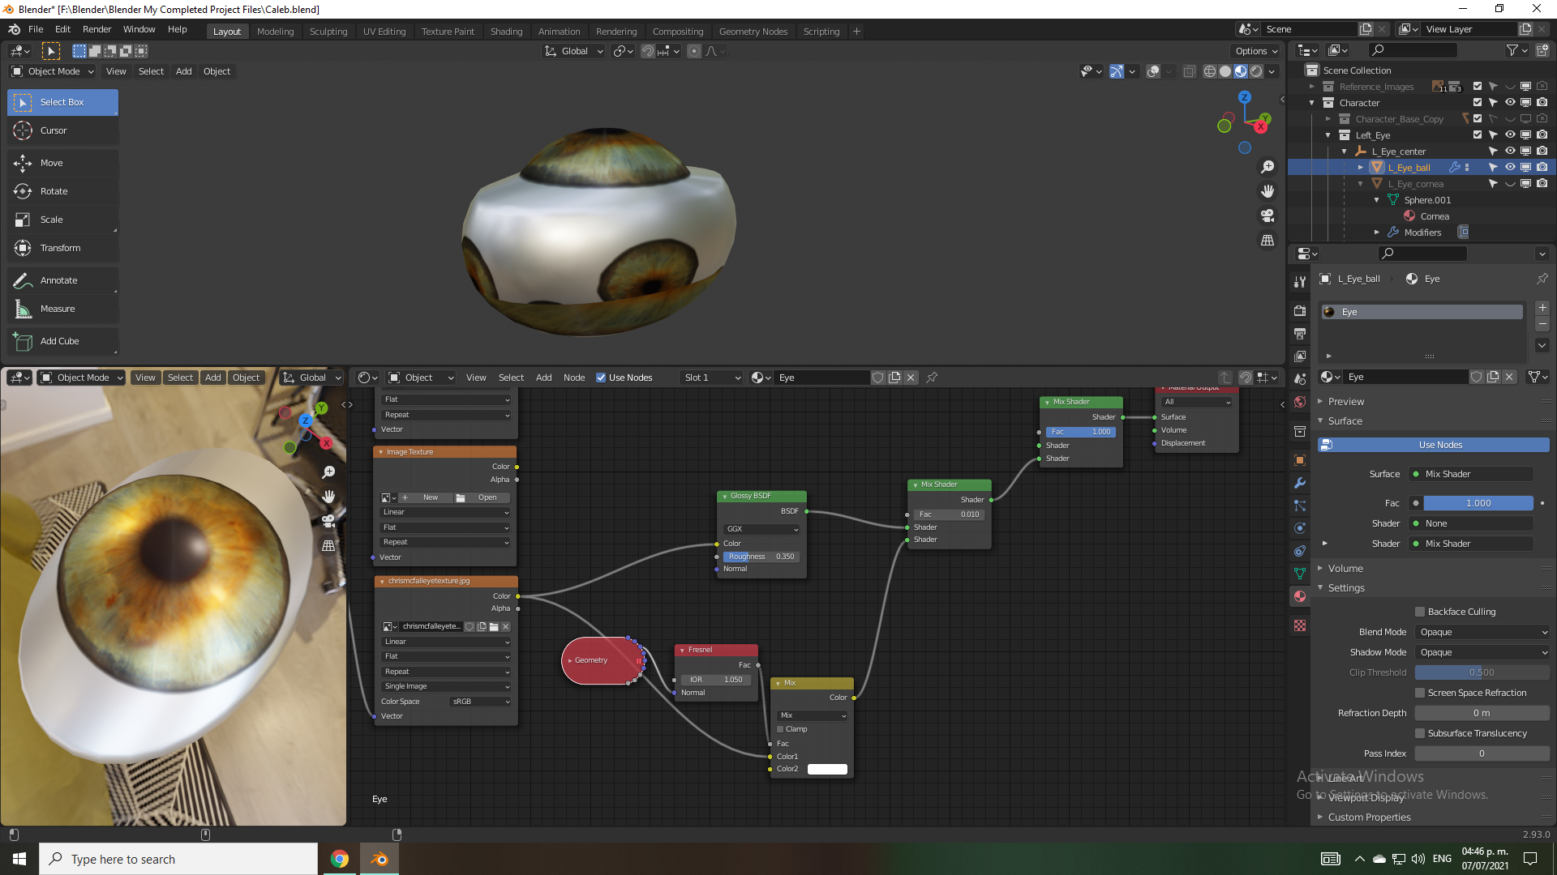Uncheck the Use Nodes checkbox
This screenshot has height=875, width=1557.
click(601, 378)
